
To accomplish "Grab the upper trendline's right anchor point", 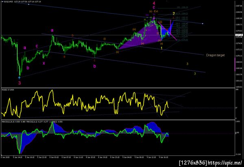I will [203, 24].
